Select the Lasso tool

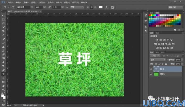(3, 23)
